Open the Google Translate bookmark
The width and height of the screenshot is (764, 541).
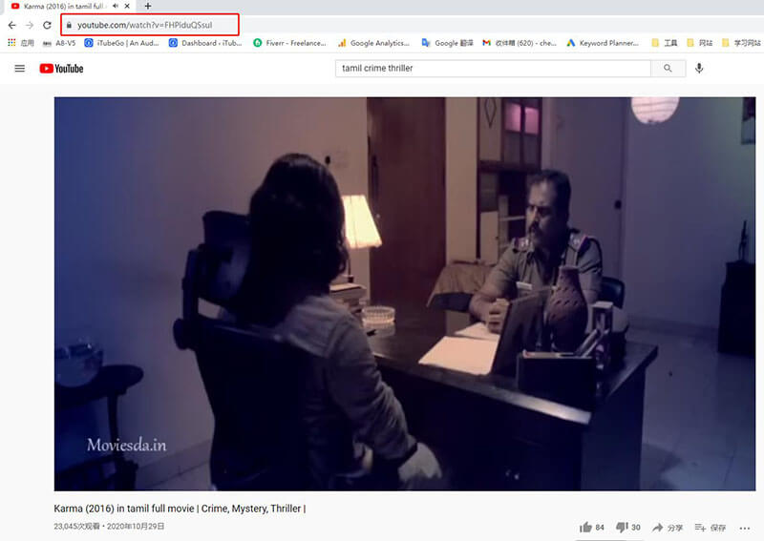point(447,43)
